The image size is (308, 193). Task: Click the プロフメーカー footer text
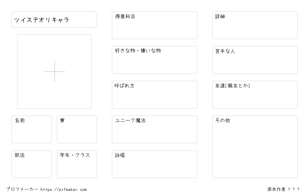click(22, 189)
